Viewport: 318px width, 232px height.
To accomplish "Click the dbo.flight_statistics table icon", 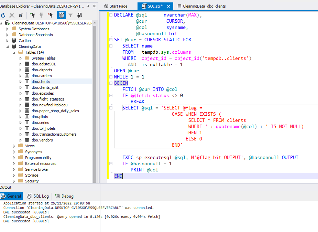I will [x=27, y=99].
